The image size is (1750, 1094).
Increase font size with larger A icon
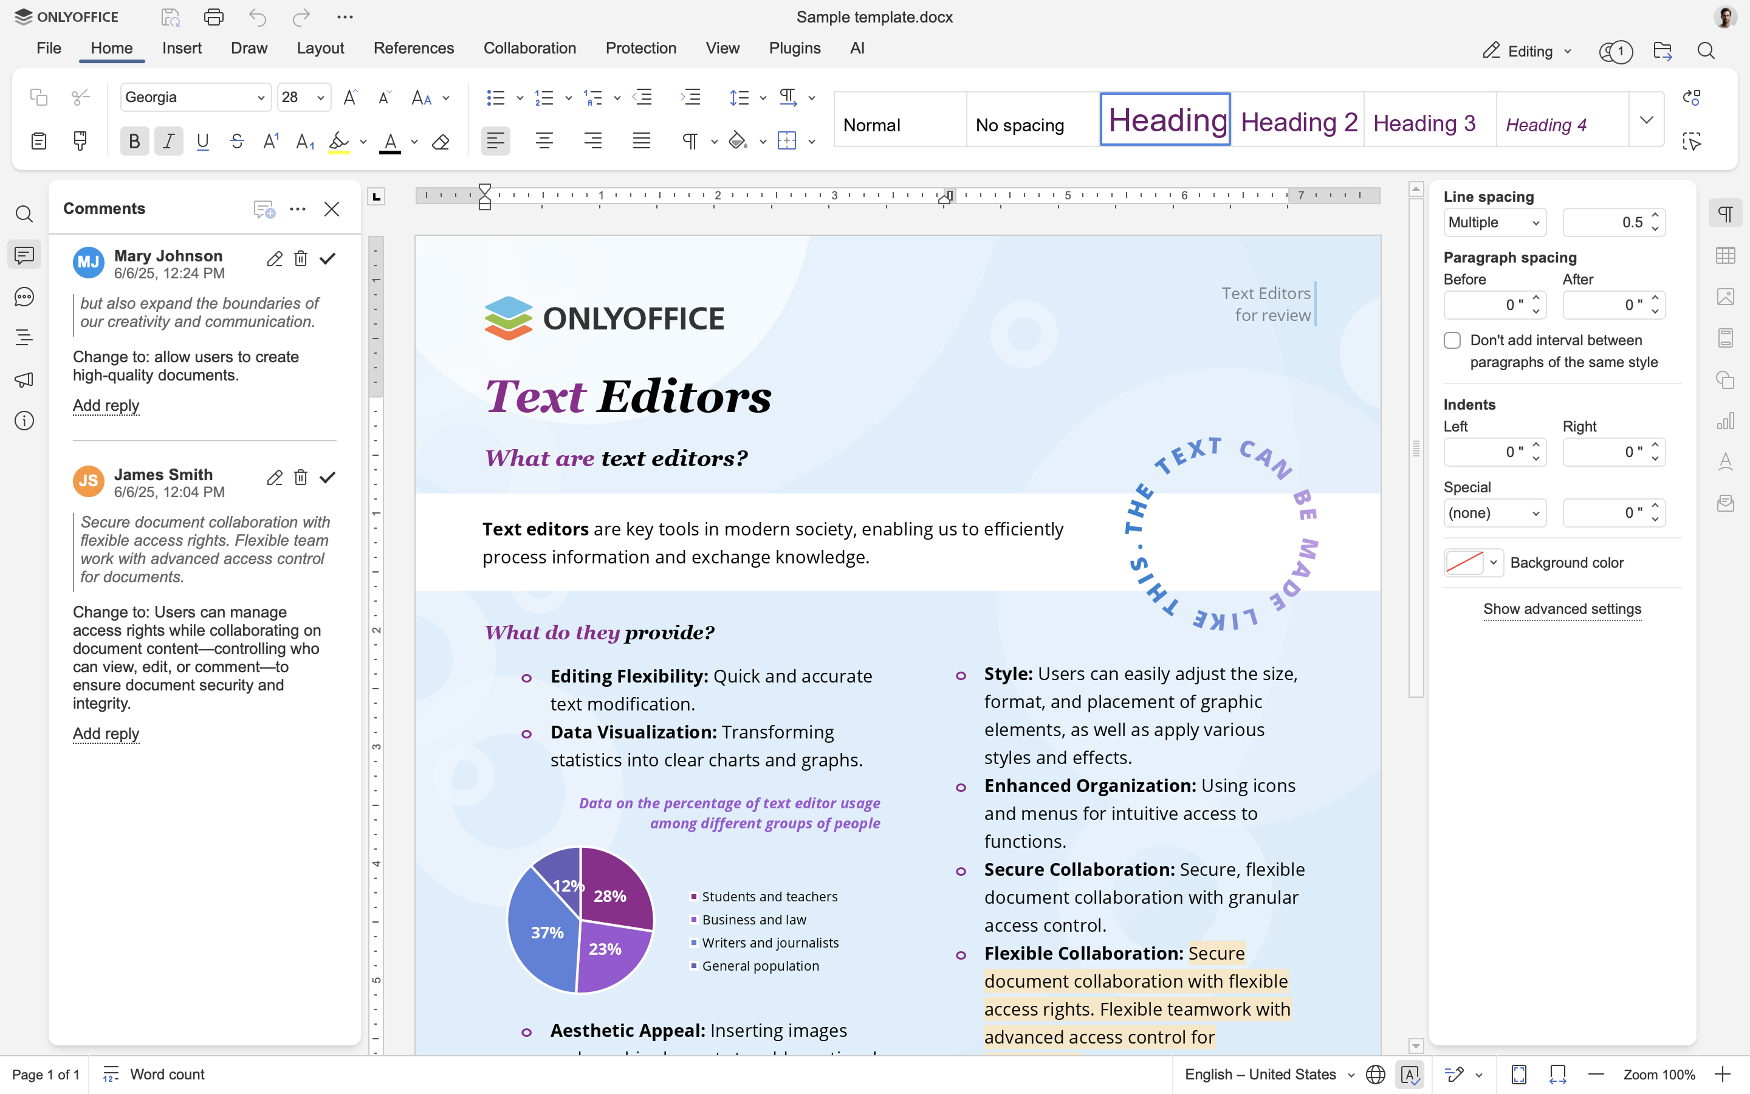point(350,97)
